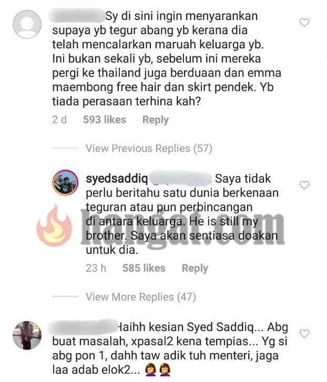The width and height of the screenshot is (327, 382).
Task: Like the bottom 'kesian Syed Saddiq' comment
Action: 304,333
